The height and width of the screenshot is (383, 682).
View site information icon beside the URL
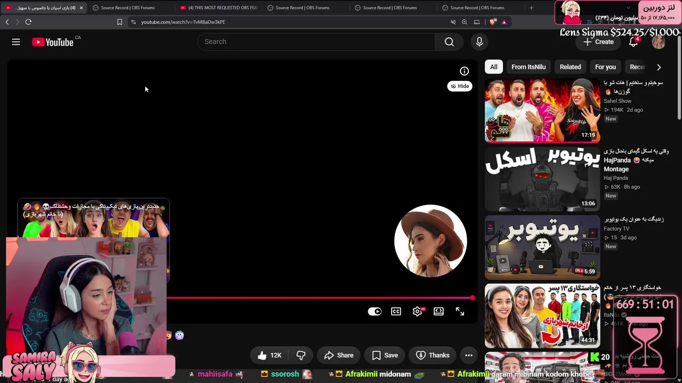click(x=133, y=22)
